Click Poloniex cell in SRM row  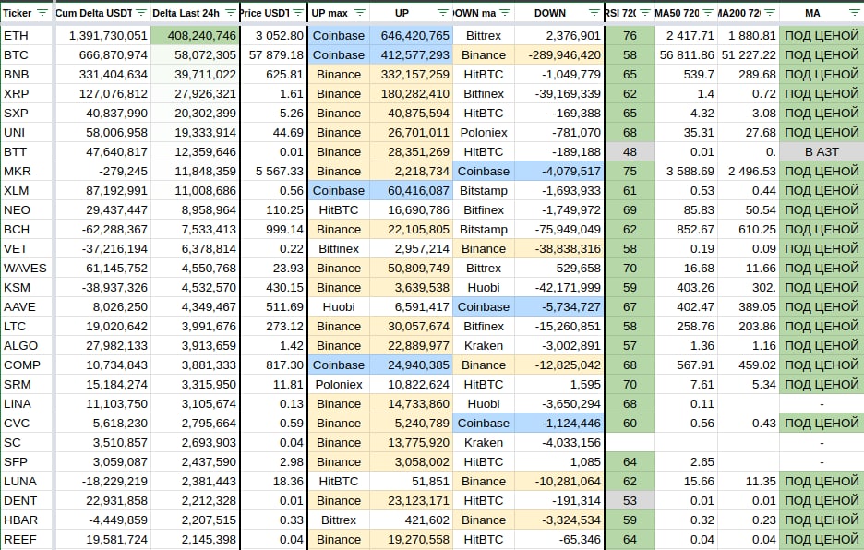coord(339,385)
